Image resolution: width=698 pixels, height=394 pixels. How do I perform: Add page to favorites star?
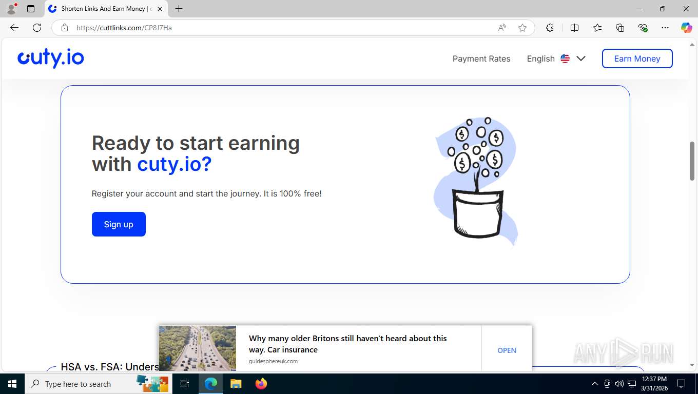click(x=522, y=28)
